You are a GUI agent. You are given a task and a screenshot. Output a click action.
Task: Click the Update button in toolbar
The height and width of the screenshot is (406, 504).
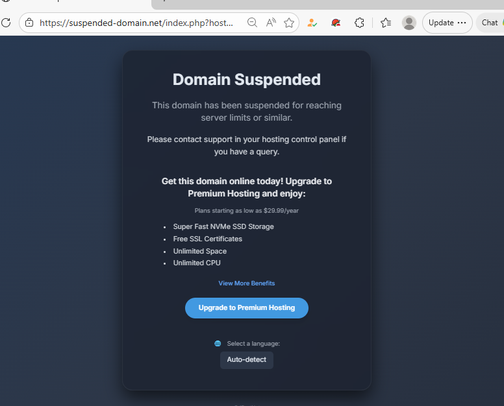447,23
